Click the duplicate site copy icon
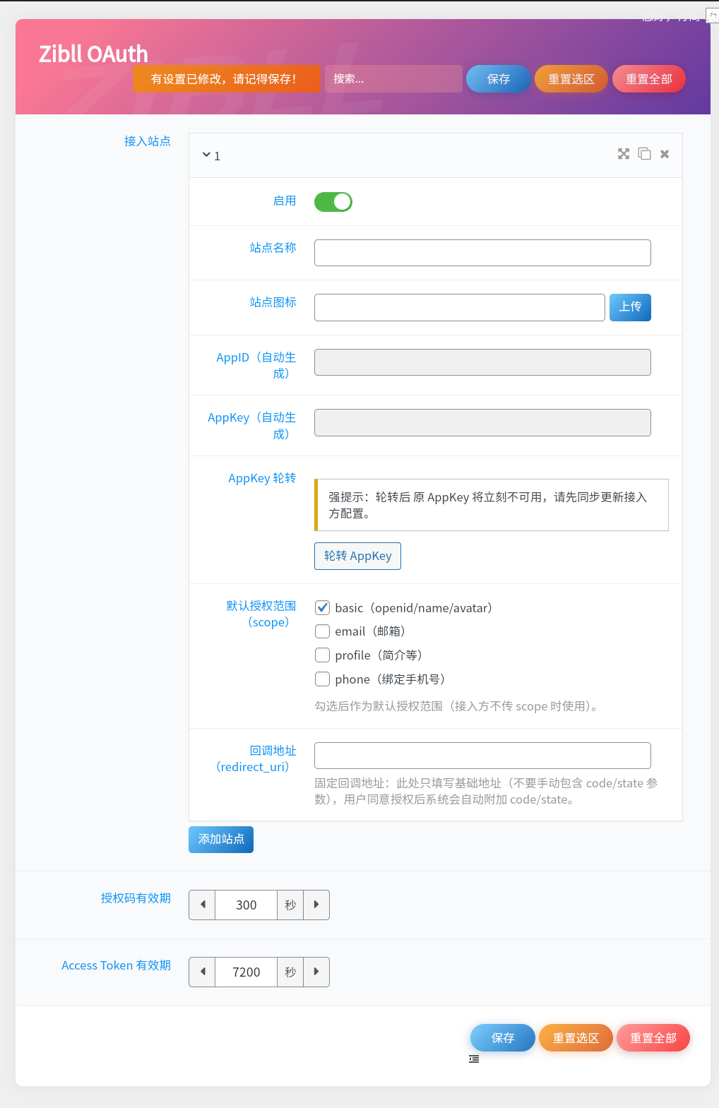This screenshot has height=1108, width=719. click(x=644, y=154)
